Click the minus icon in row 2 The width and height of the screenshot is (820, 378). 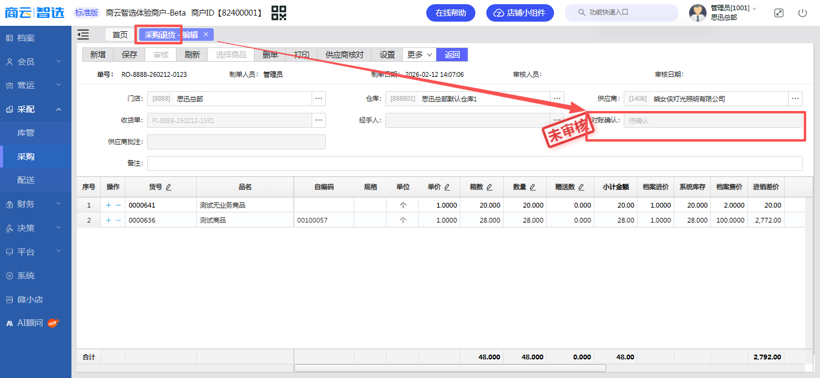click(x=118, y=220)
